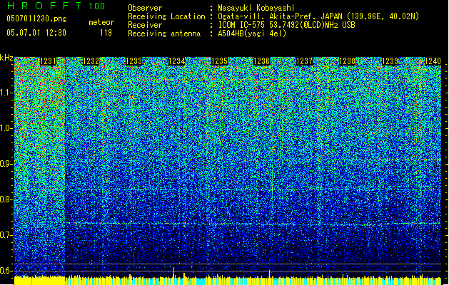Click the 1232 time marker

pos(91,61)
